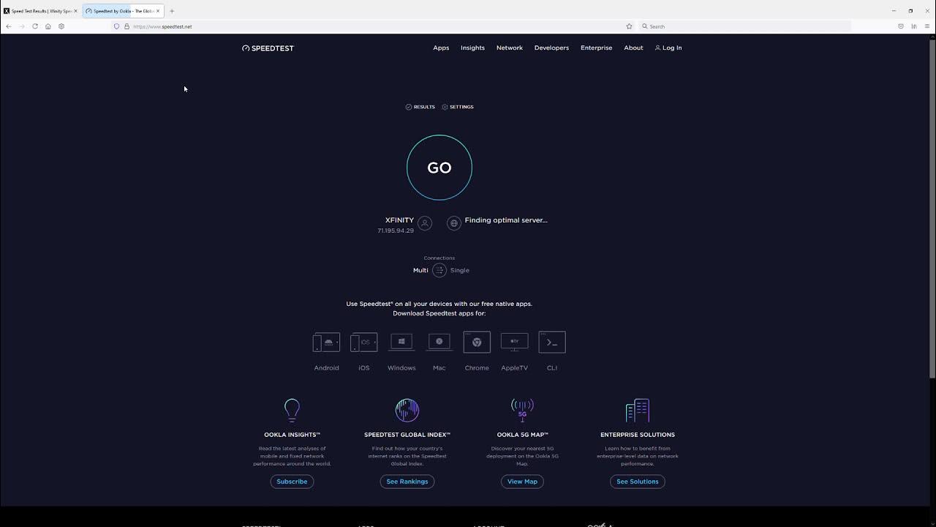Screen dimensions: 936x527
Task: Click the ENTERPRISE SOLUTIONS heading
Action: click(x=638, y=435)
